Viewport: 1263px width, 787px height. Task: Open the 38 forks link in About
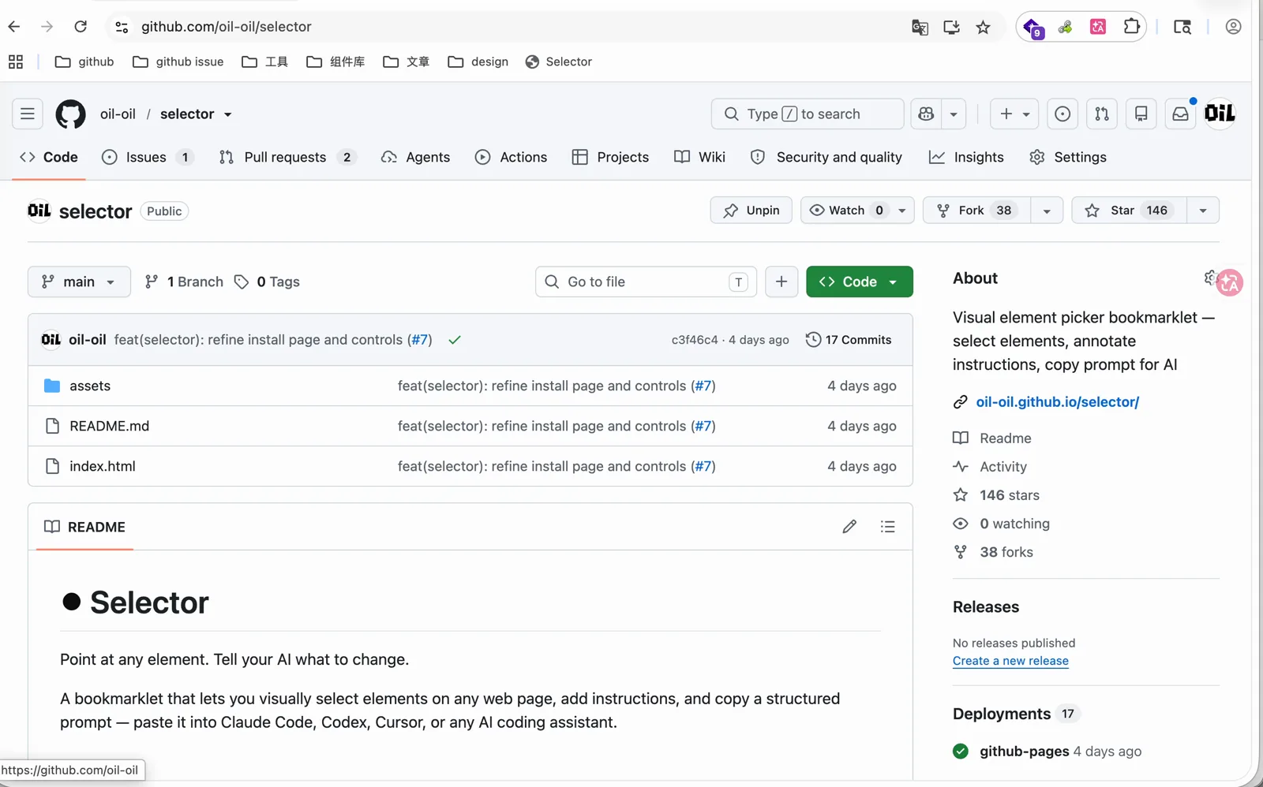click(1006, 552)
